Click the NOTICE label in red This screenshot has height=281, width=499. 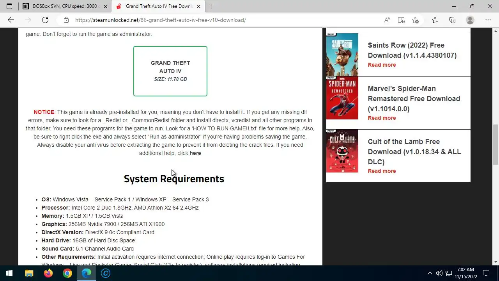[x=44, y=112]
